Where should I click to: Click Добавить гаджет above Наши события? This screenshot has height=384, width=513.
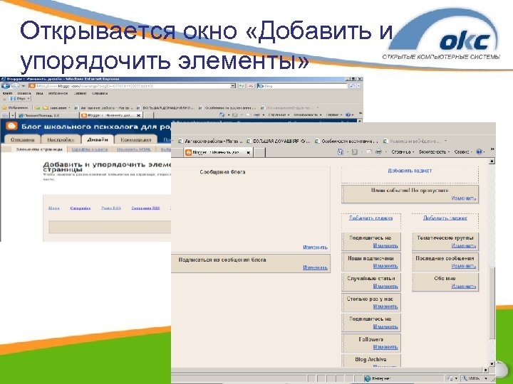(x=410, y=171)
